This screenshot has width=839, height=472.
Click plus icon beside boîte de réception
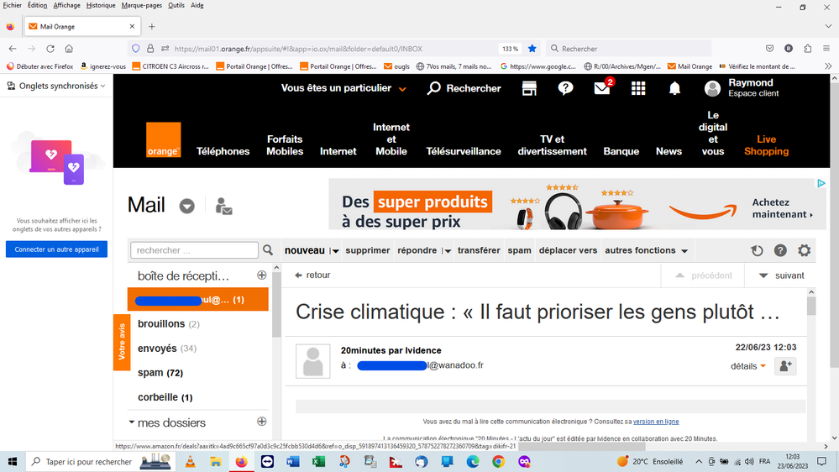[x=262, y=275]
